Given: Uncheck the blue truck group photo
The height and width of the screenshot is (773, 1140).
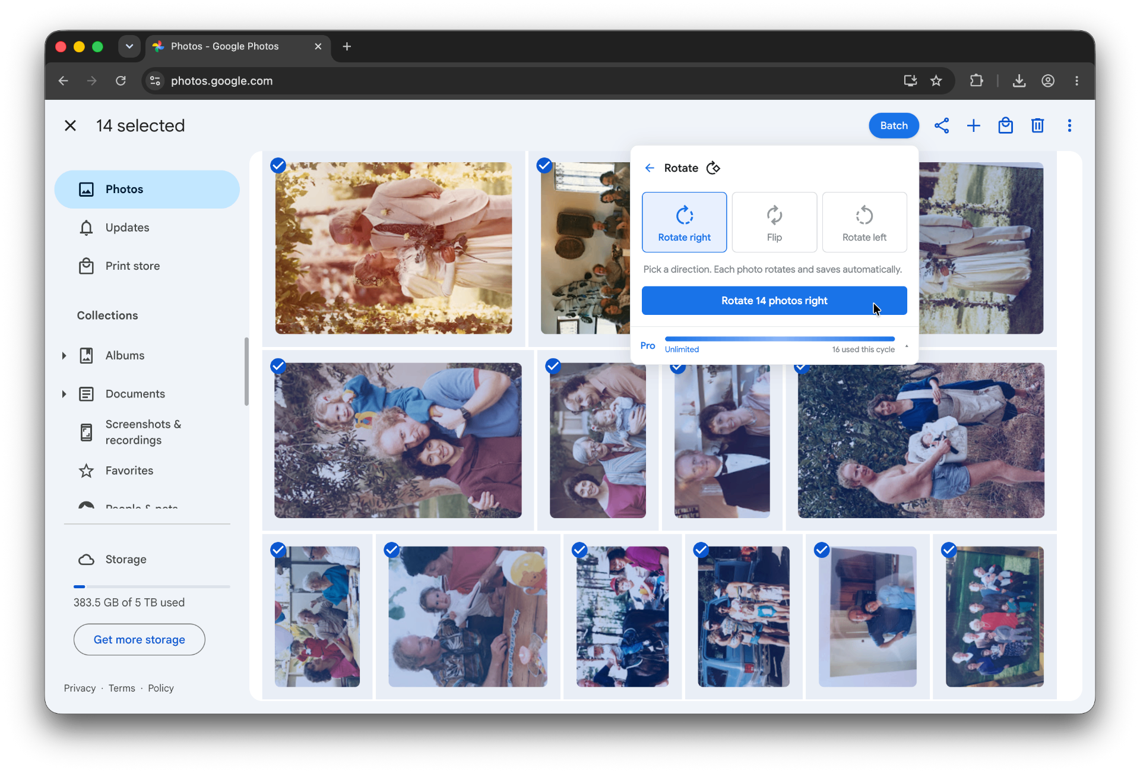Looking at the screenshot, I should click(701, 550).
